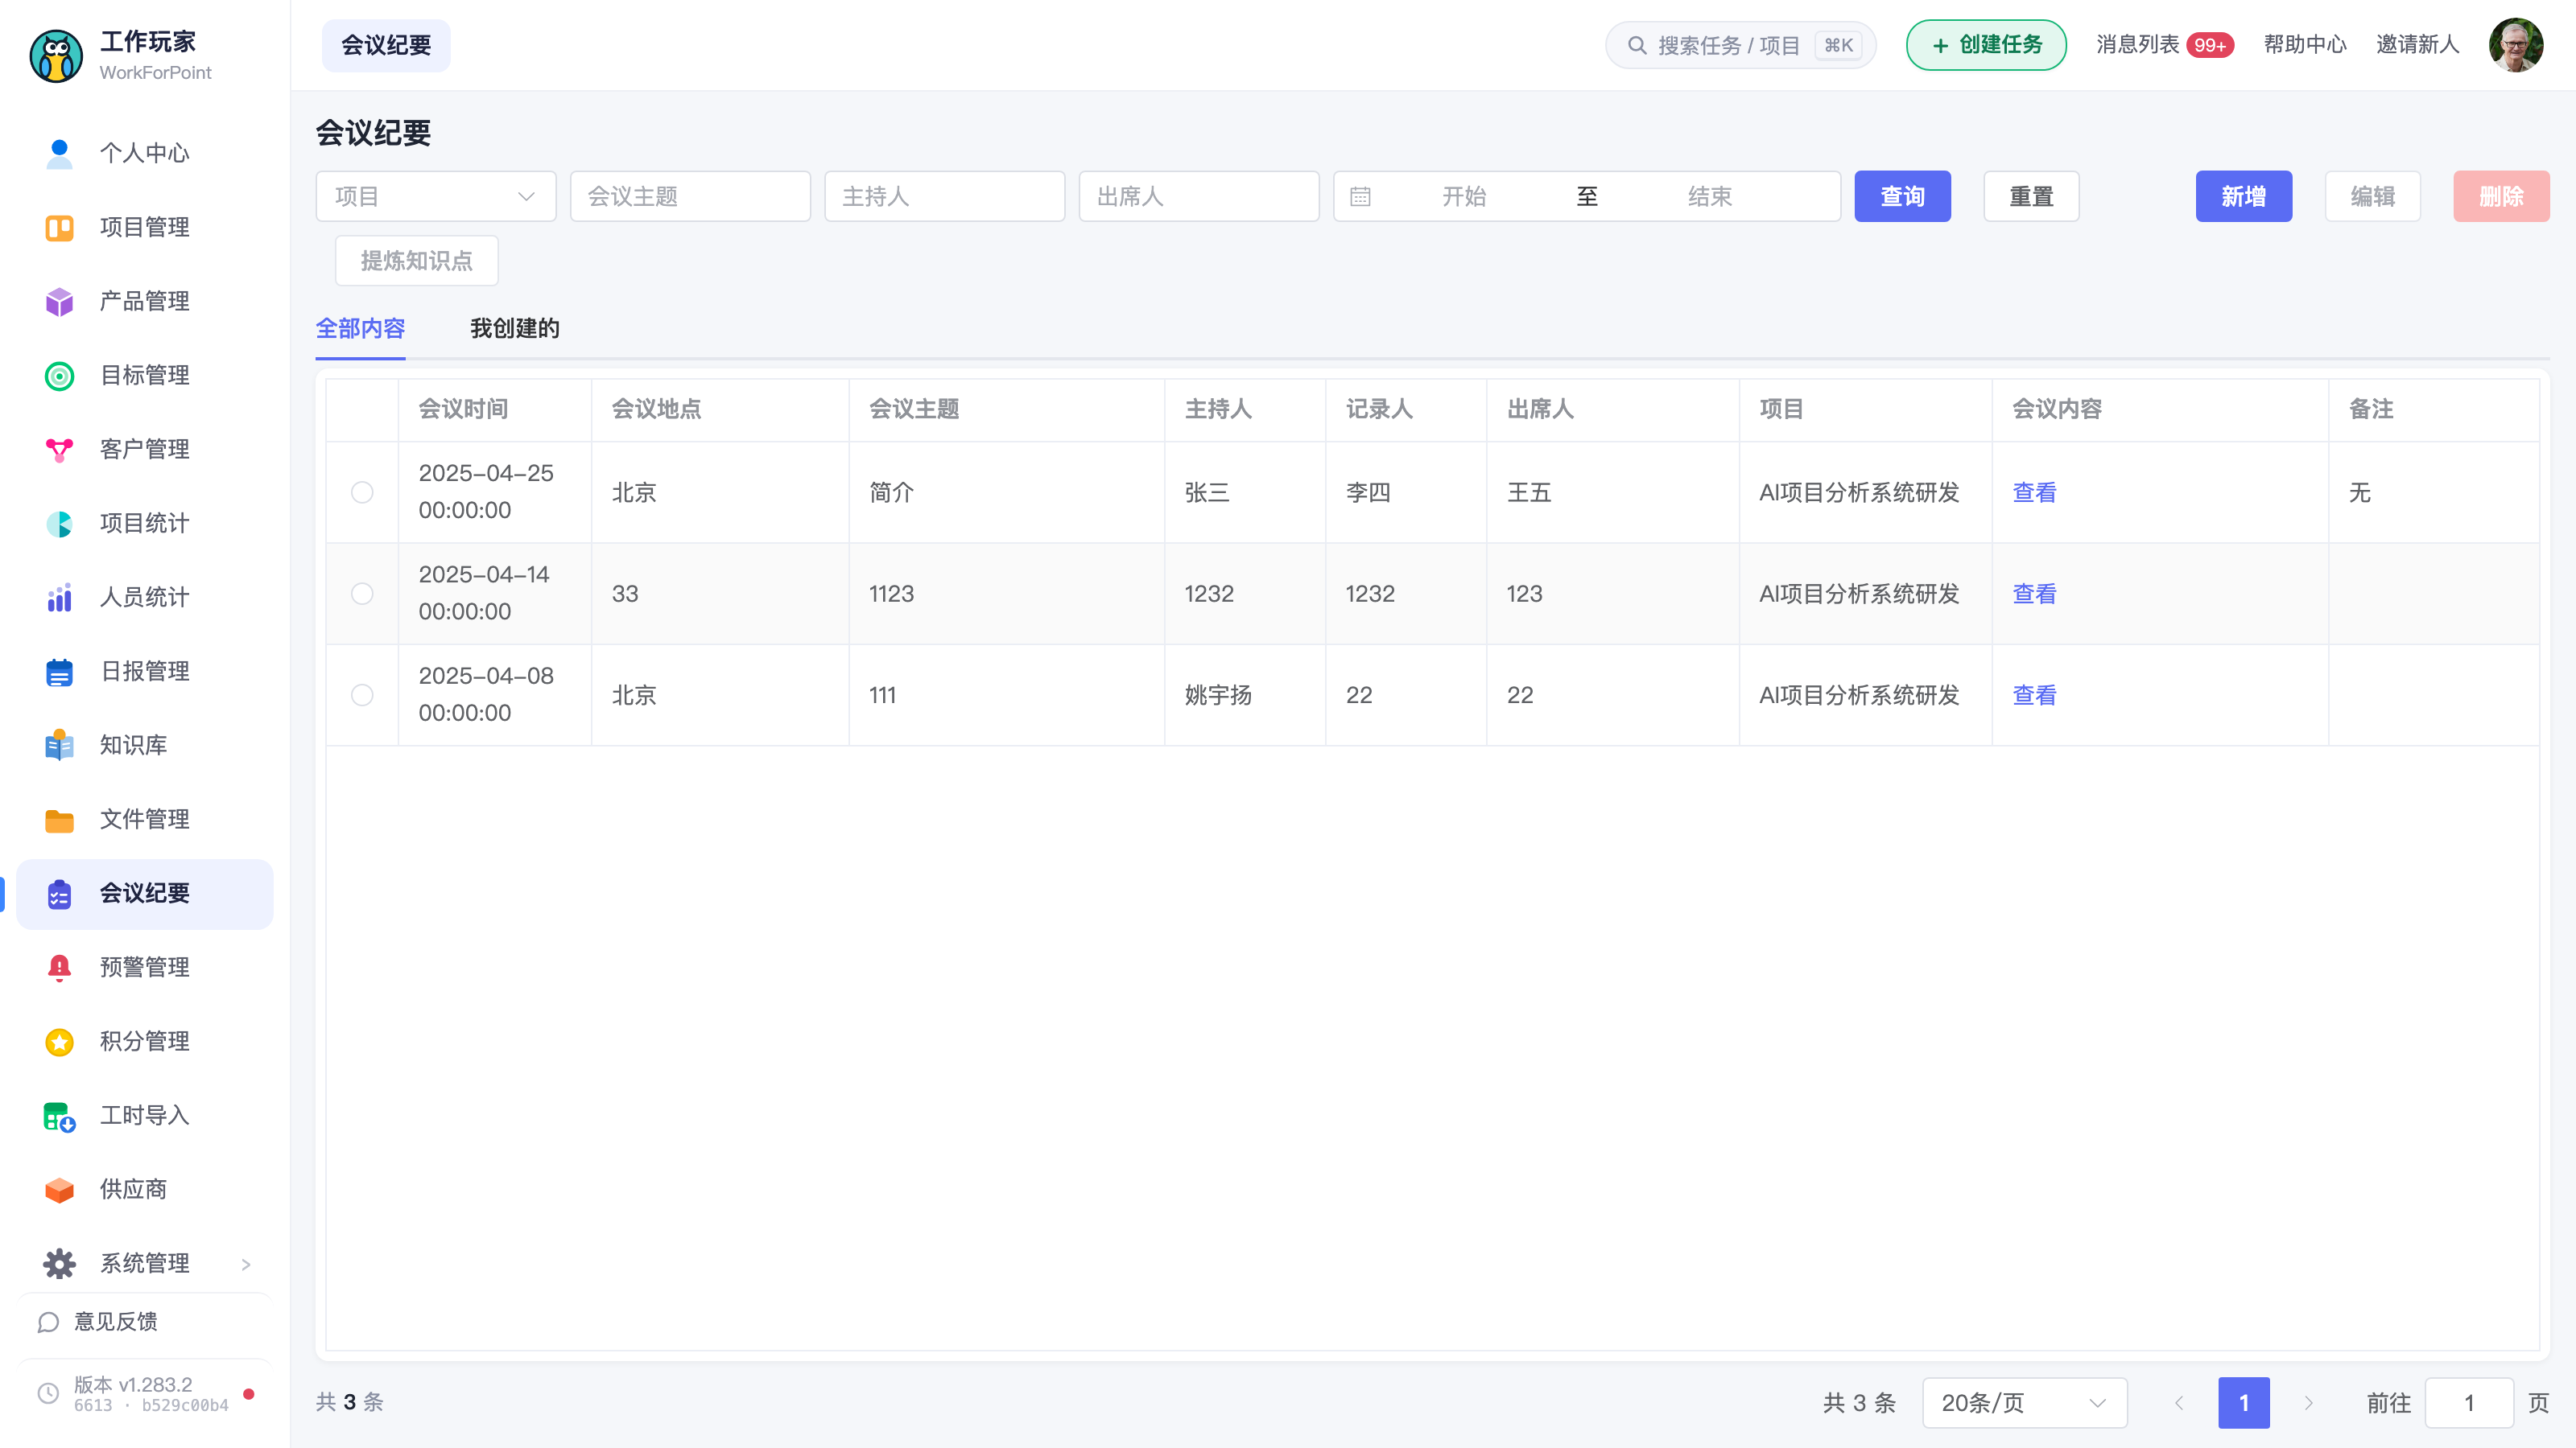Open the 20条/页 page size dropdown
This screenshot has height=1448, width=2576.
tap(2024, 1403)
